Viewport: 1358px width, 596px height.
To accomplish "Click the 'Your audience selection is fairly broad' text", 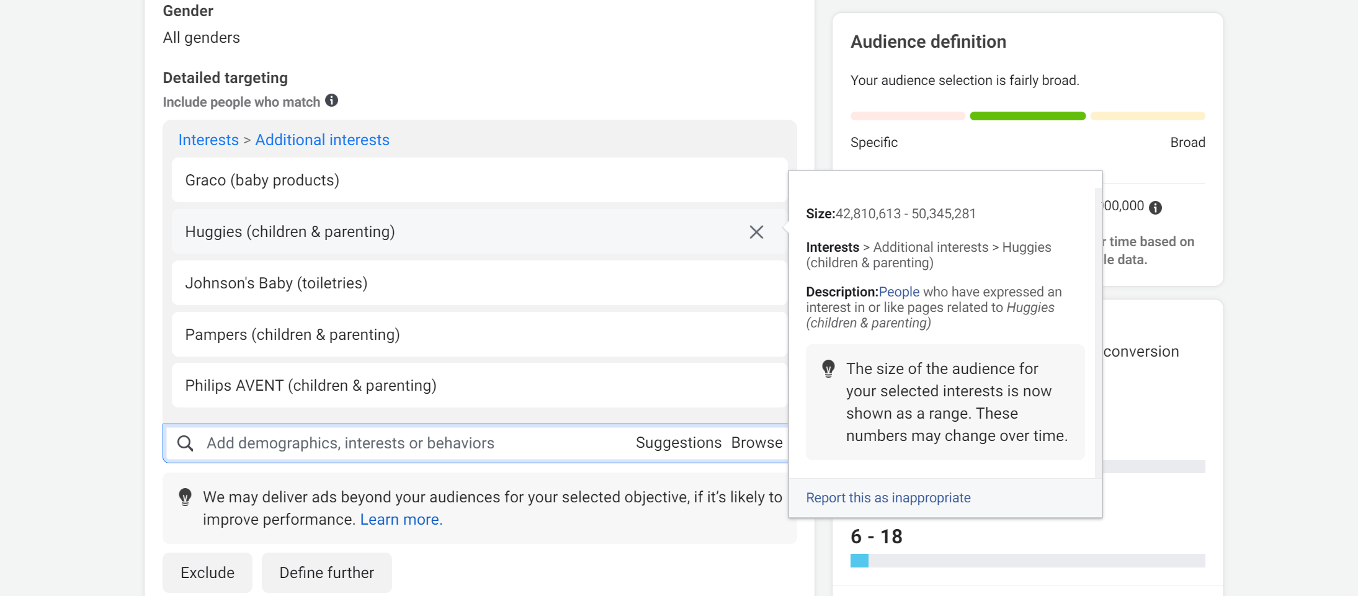I will coord(965,81).
